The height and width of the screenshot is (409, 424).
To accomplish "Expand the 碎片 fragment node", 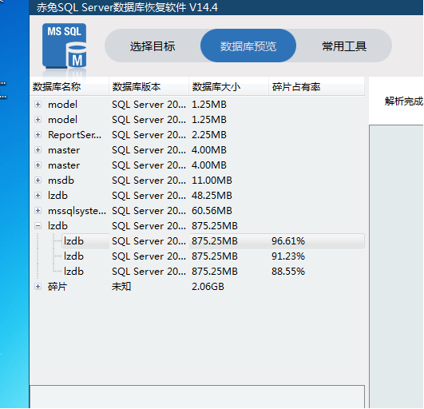I will (x=38, y=287).
